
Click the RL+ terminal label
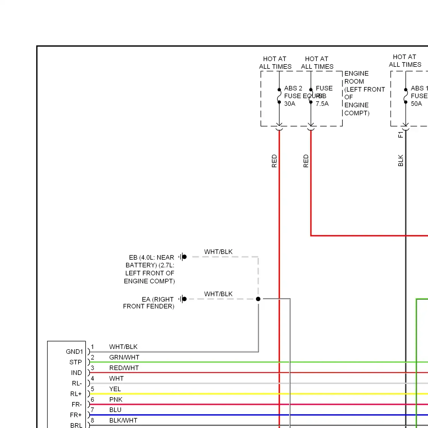coord(76,394)
